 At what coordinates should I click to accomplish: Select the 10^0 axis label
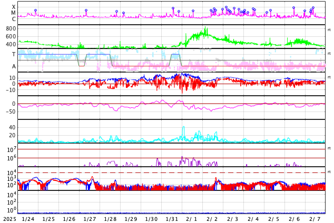(12, 210)
